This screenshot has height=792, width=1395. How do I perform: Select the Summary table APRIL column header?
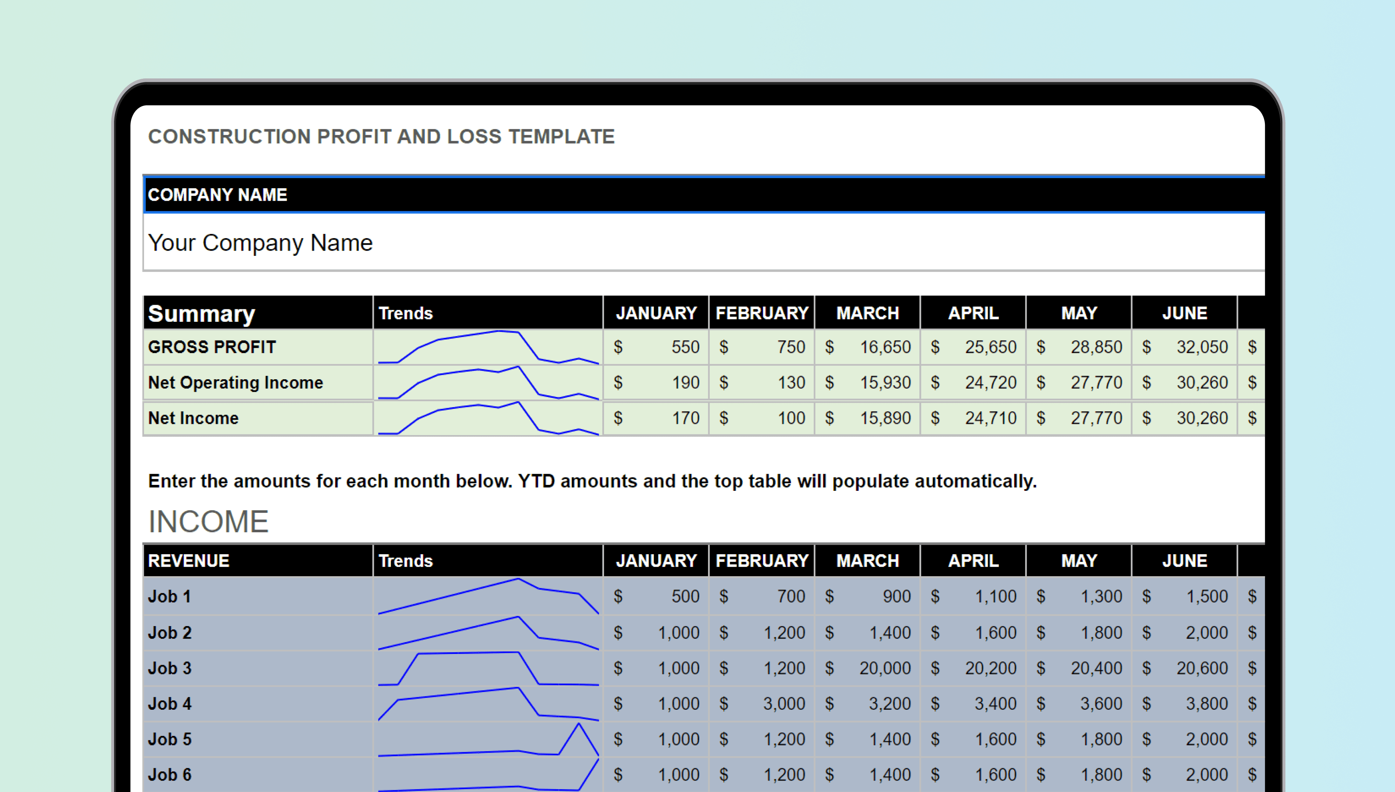973,313
